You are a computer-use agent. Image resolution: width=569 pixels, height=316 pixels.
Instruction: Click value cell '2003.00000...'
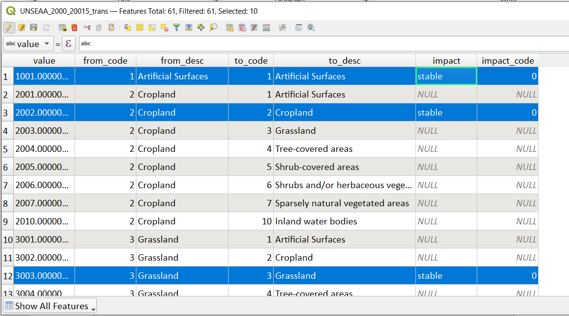44,131
